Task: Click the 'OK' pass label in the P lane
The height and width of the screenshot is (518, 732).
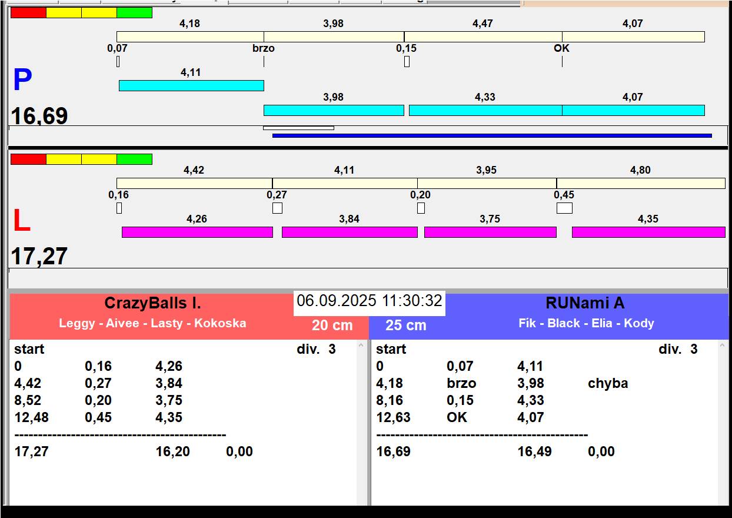Action: tap(562, 48)
